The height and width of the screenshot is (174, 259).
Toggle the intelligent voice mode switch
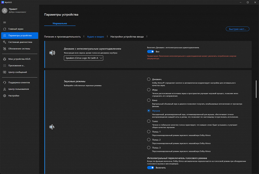[150, 168]
